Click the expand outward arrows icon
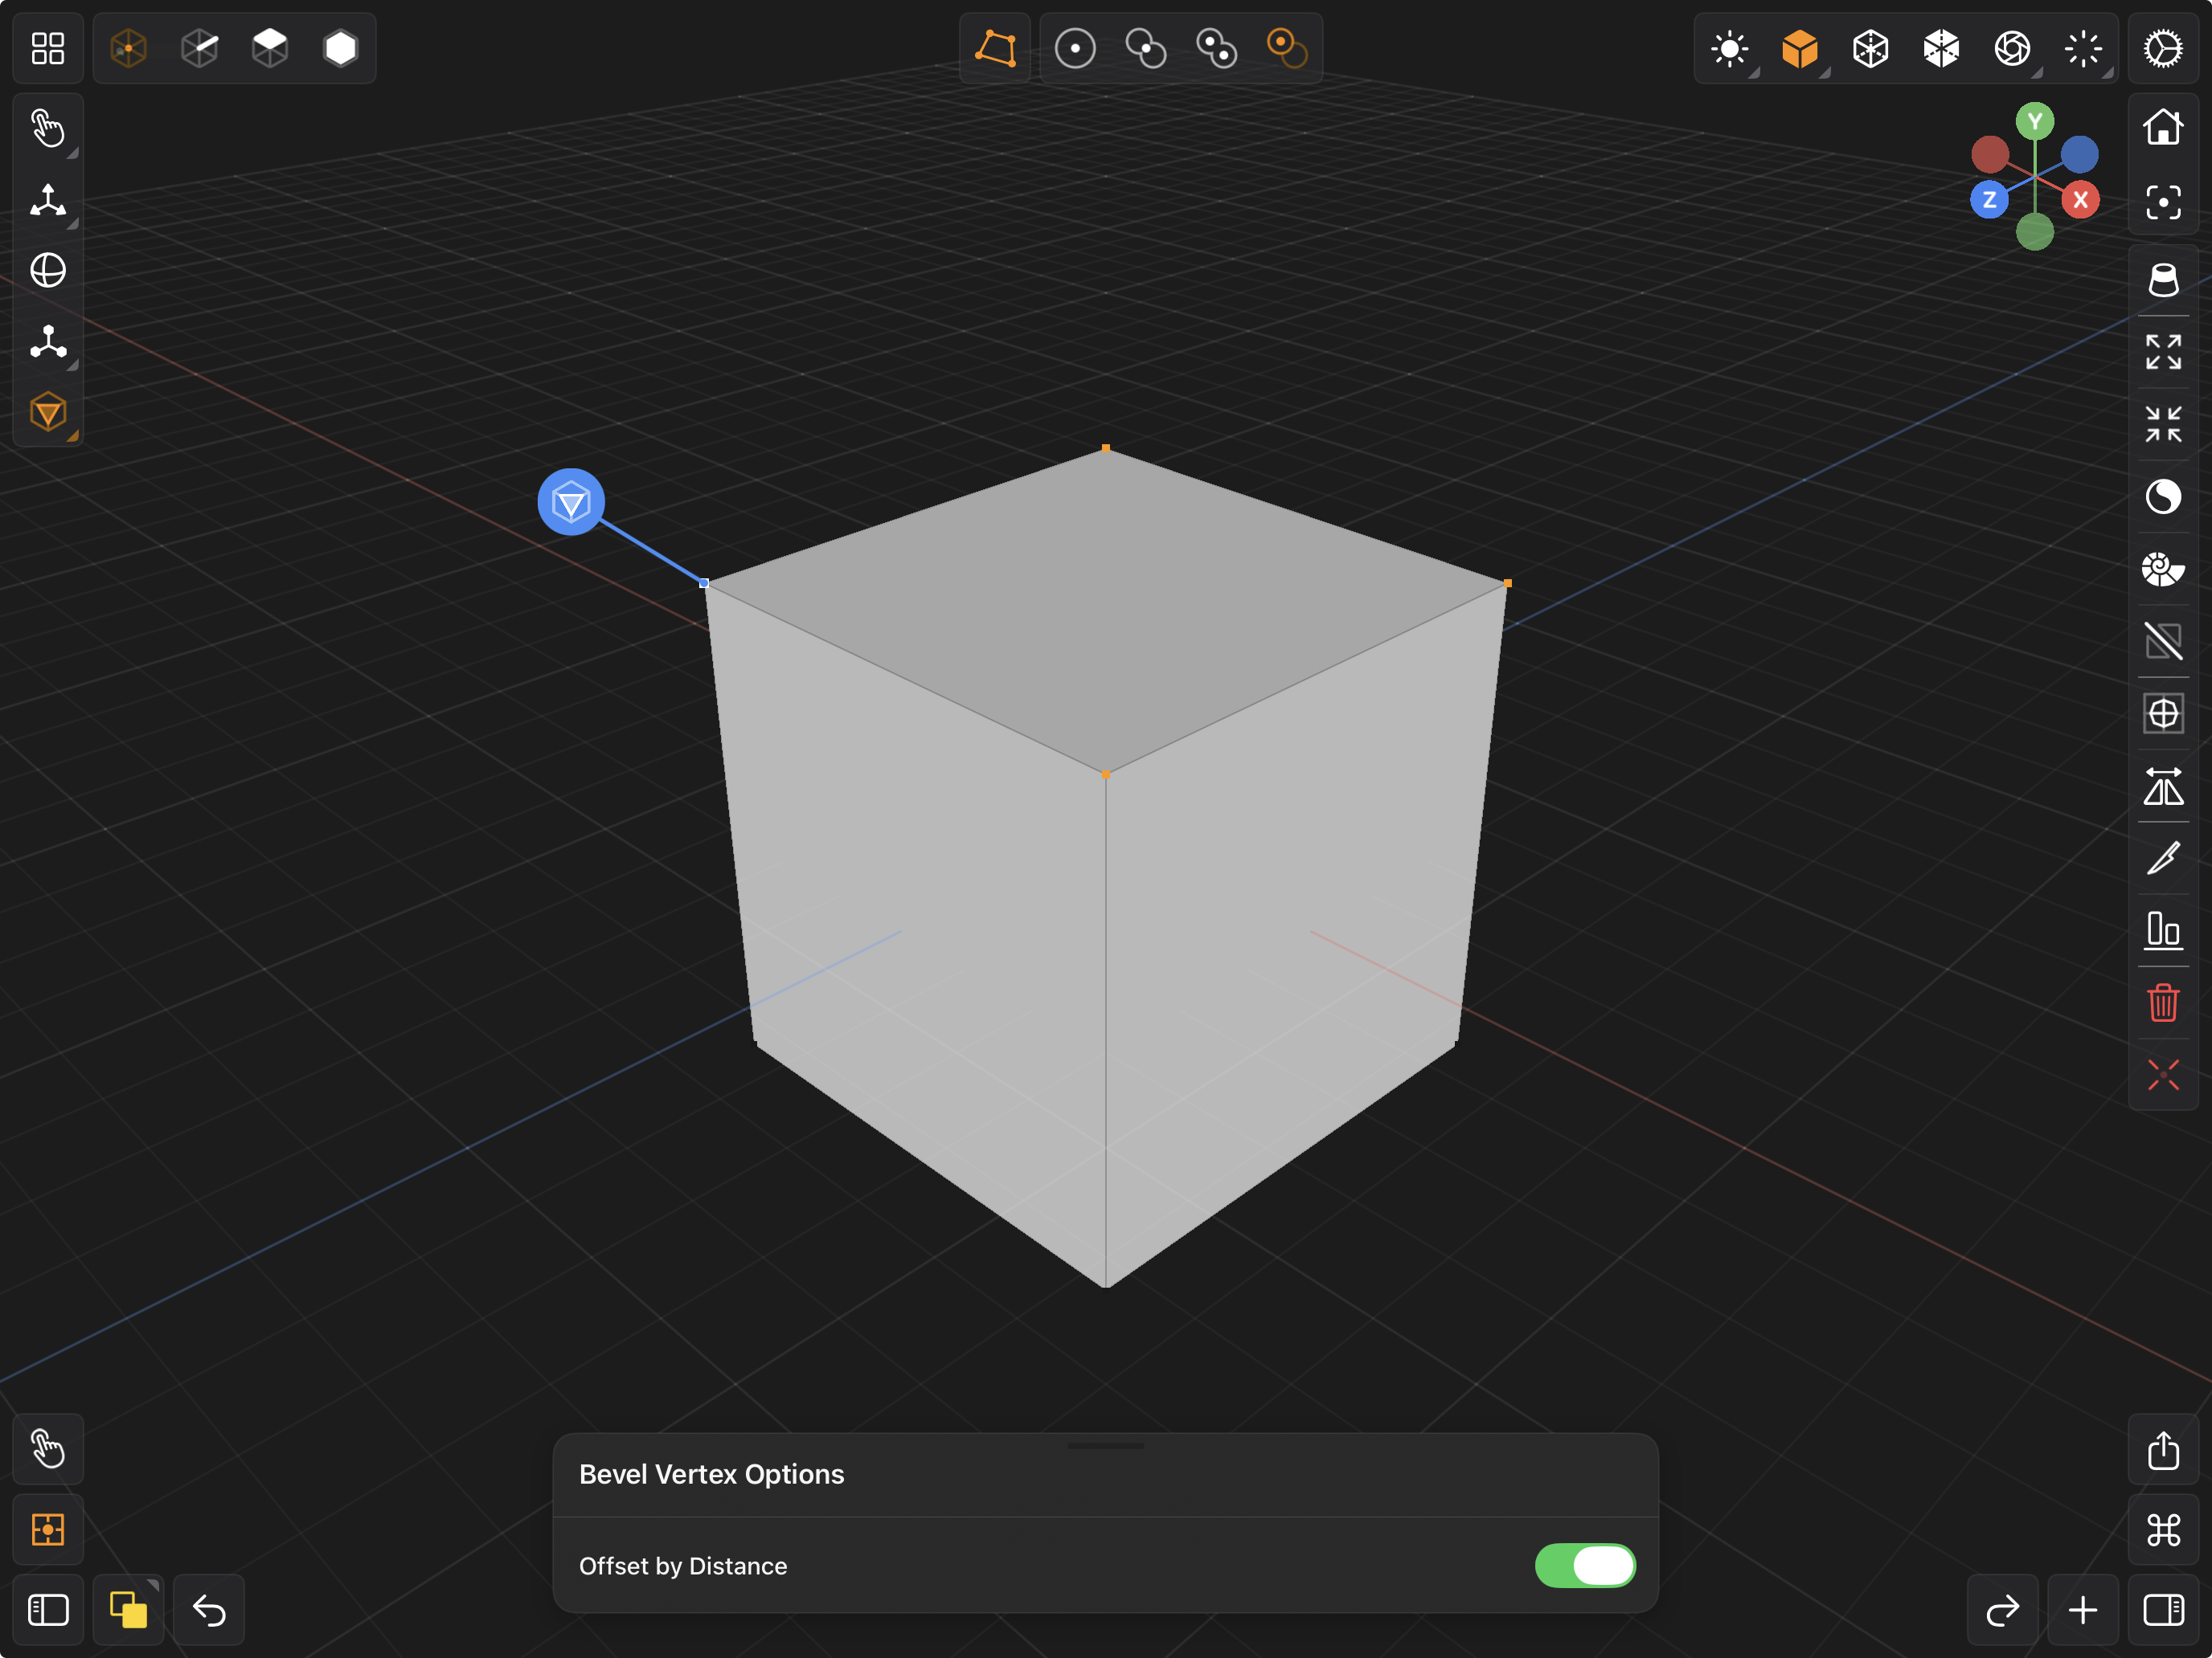 click(2163, 352)
